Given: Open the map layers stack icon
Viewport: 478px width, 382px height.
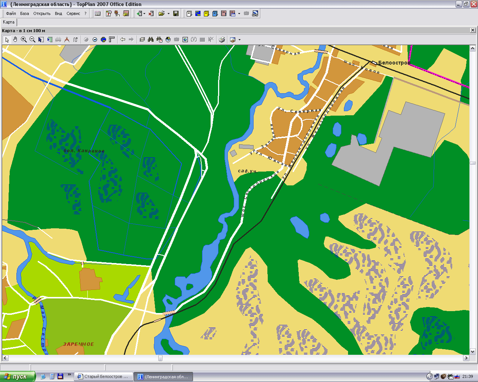Looking at the screenshot, I should tap(142, 40).
